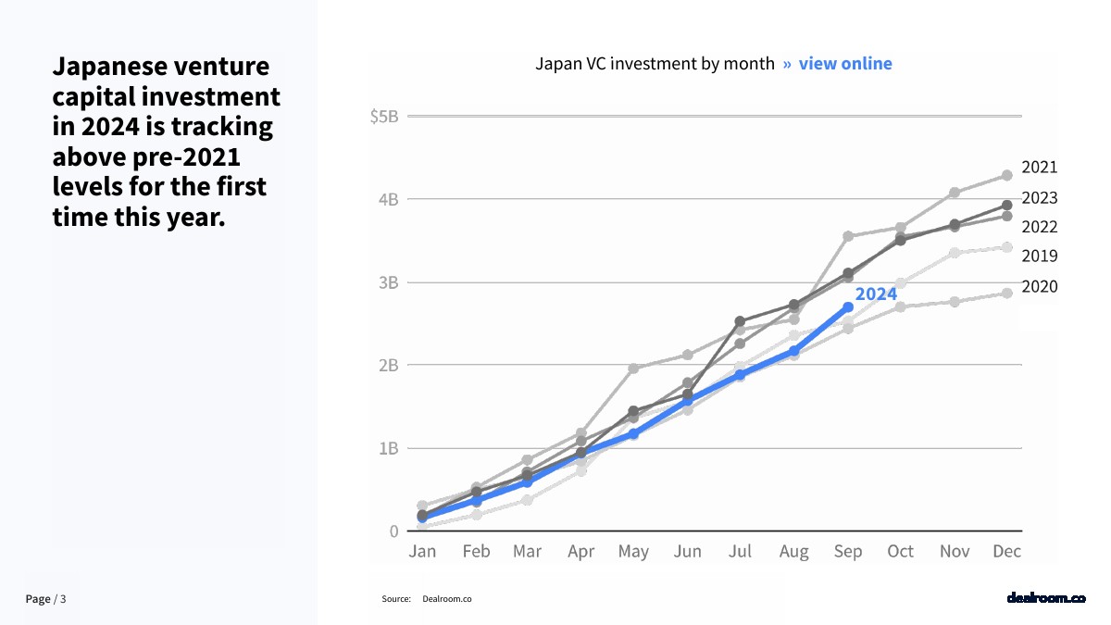1111x625 pixels.
Task: Click the 'Sep' x-axis label
Action: (x=848, y=552)
